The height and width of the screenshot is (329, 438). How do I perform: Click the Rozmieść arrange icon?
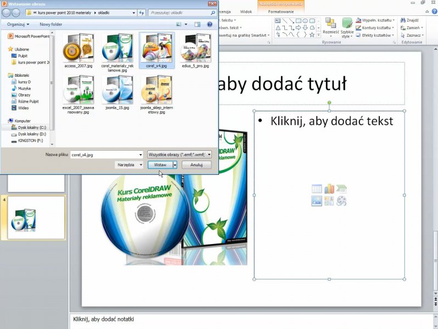[330, 26]
